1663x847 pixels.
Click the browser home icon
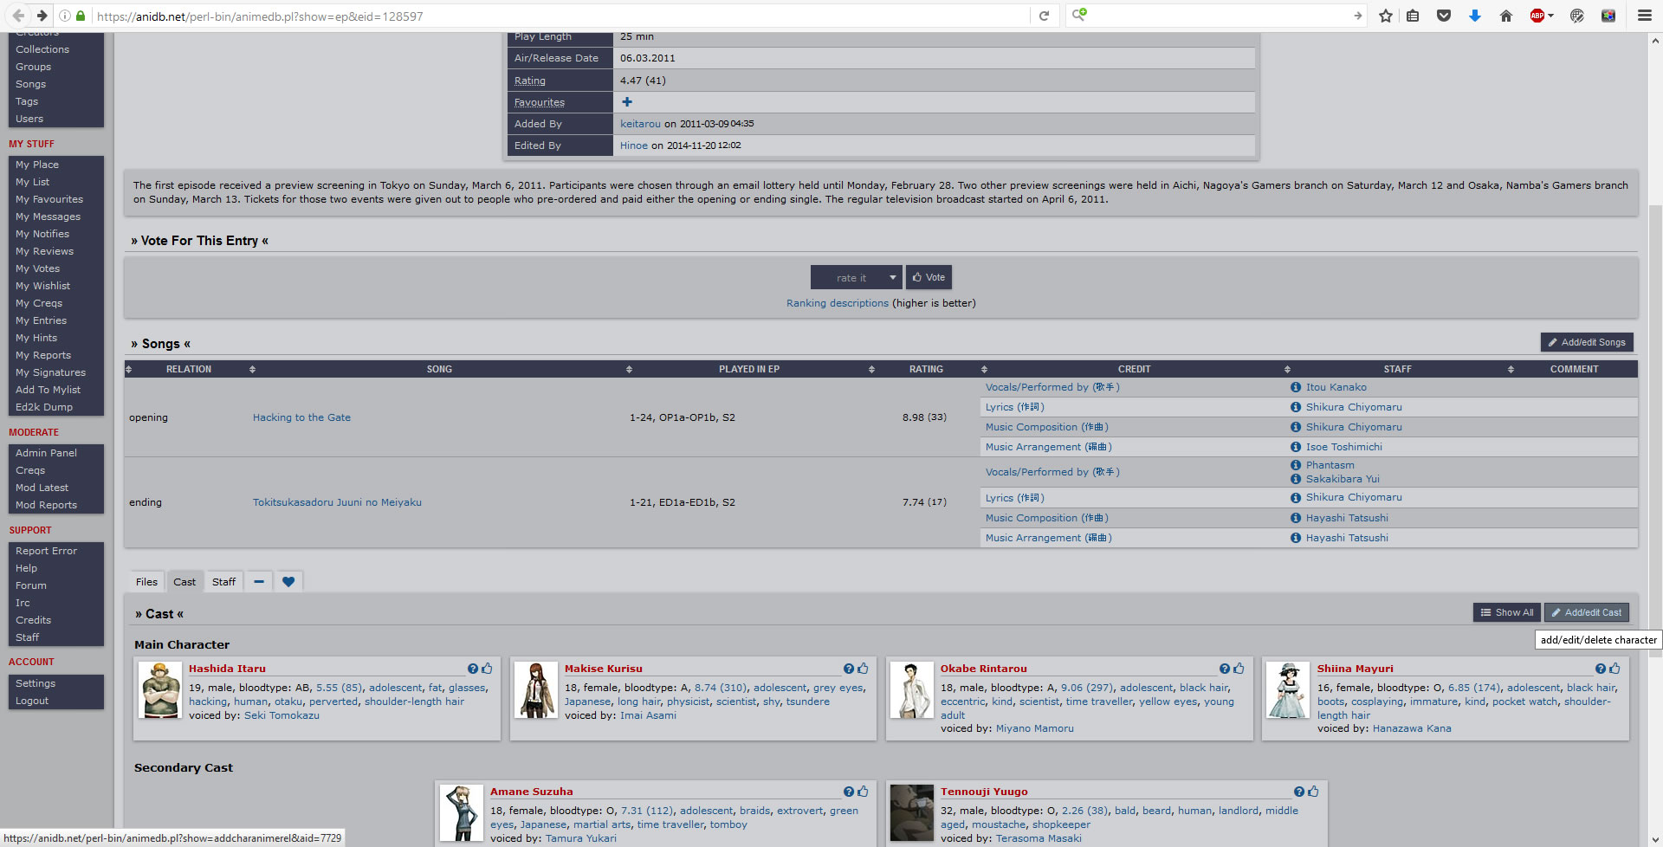coord(1506,16)
